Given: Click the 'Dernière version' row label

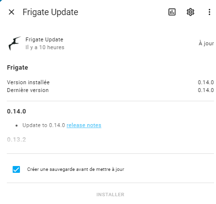Looking at the screenshot, I should tap(28, 90).
